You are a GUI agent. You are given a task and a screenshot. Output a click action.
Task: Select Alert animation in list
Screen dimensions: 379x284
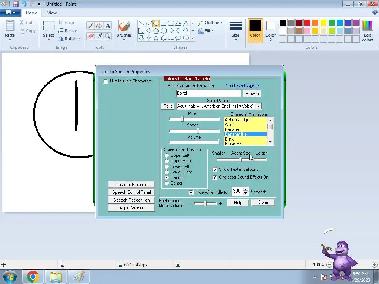pyautogui.click(x=246, y=125)
